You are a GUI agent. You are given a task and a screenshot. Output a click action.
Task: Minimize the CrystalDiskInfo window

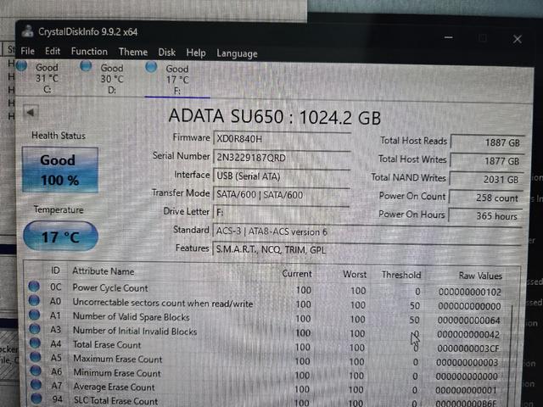click(449, 37)
